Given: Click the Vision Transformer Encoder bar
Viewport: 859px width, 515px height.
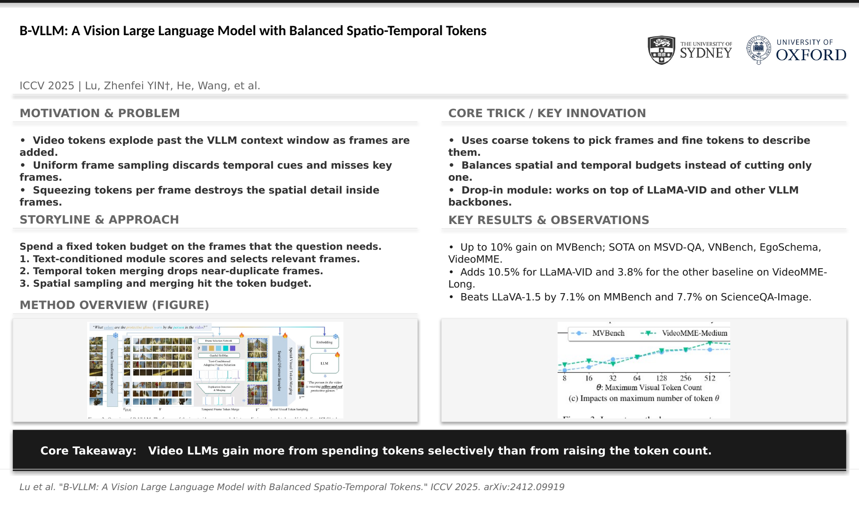Looking at the screenshot, I should 112,371.
